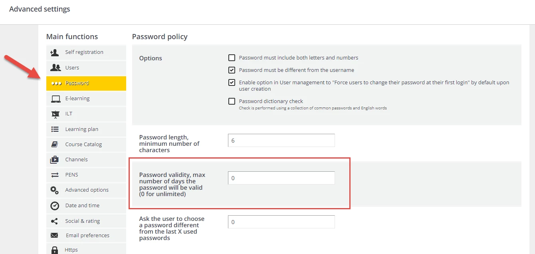Click the minimum password length field
535x254 pixels.
281,141
